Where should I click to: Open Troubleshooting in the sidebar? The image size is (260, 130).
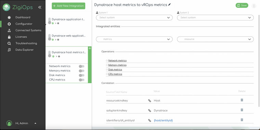pos(26,43)
